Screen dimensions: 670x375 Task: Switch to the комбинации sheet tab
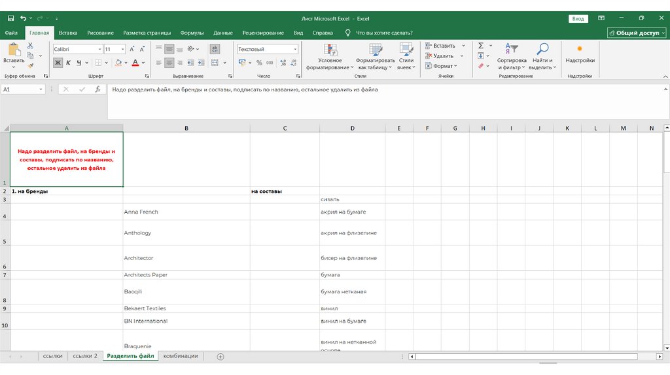click(181, 356)
